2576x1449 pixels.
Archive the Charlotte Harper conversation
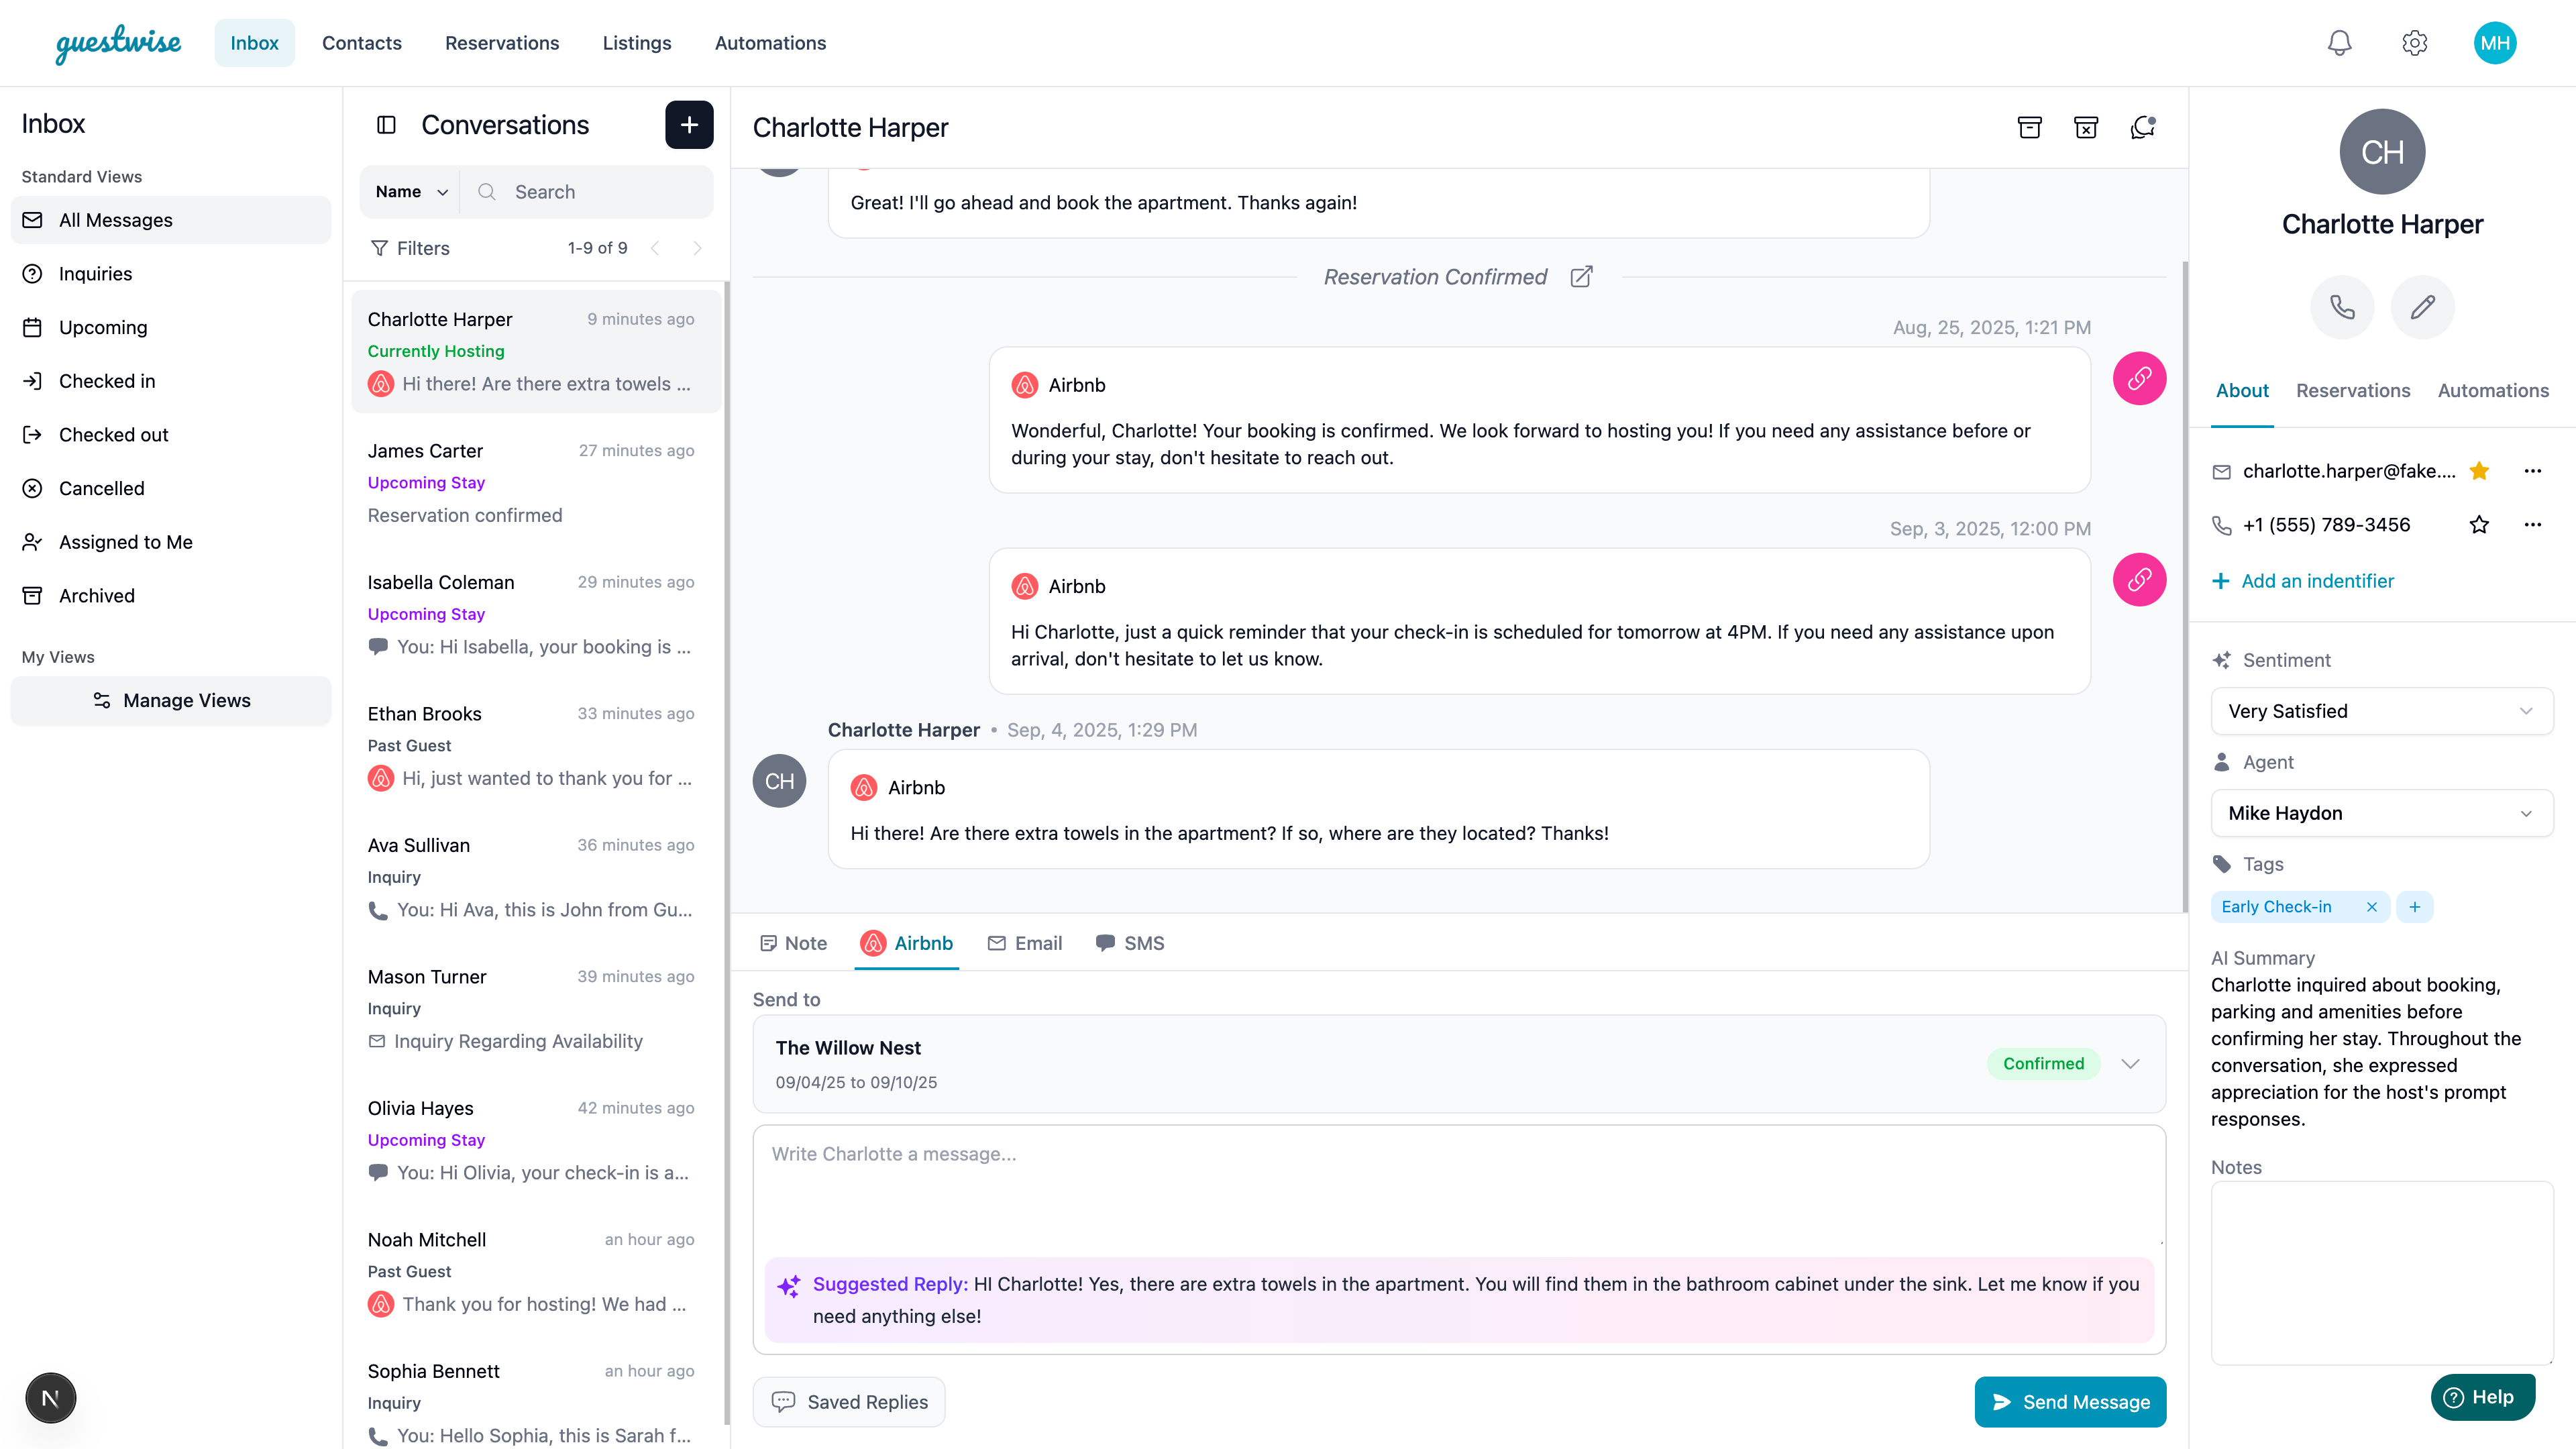click(2029, 127)
